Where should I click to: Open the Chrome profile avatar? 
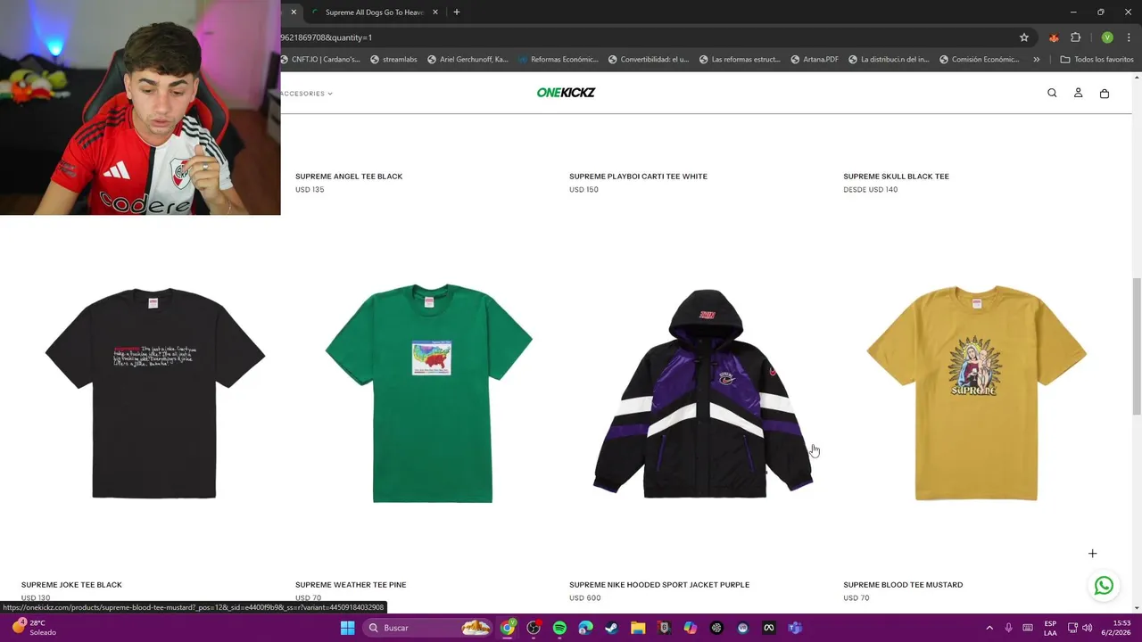click(1107, 37)
